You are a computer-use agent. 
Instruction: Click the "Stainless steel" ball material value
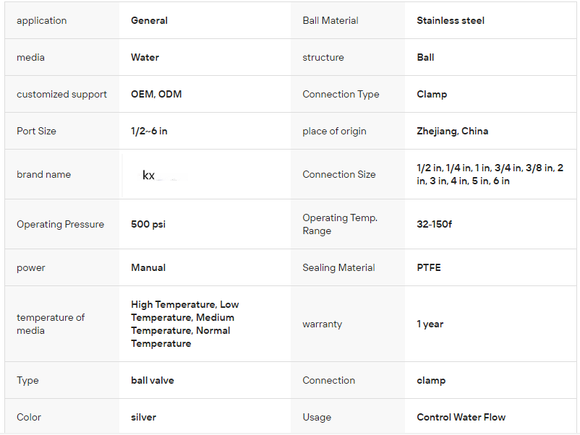(451, 21)
